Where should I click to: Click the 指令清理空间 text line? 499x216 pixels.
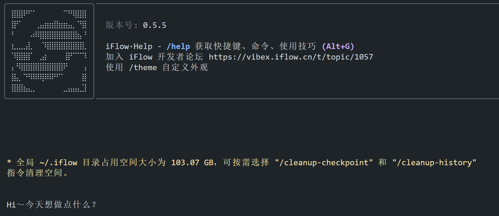click(35, 173)
